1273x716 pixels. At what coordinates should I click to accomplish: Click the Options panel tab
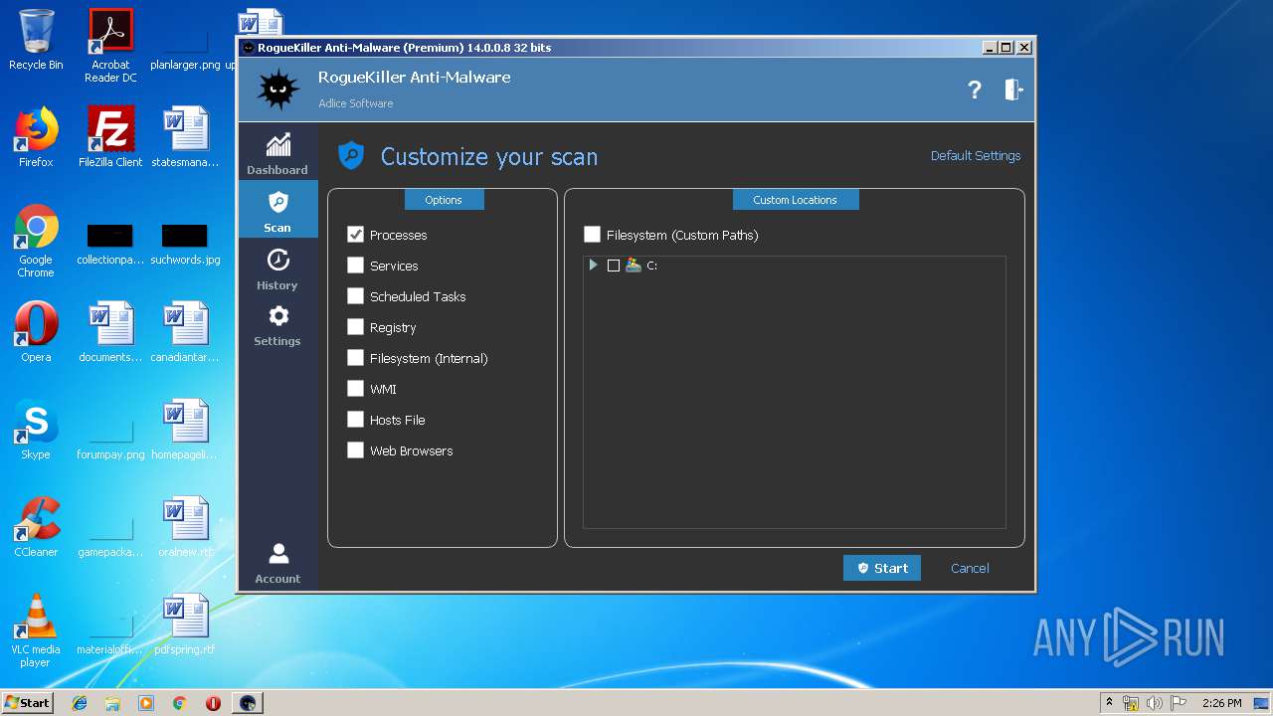[444, 200]
